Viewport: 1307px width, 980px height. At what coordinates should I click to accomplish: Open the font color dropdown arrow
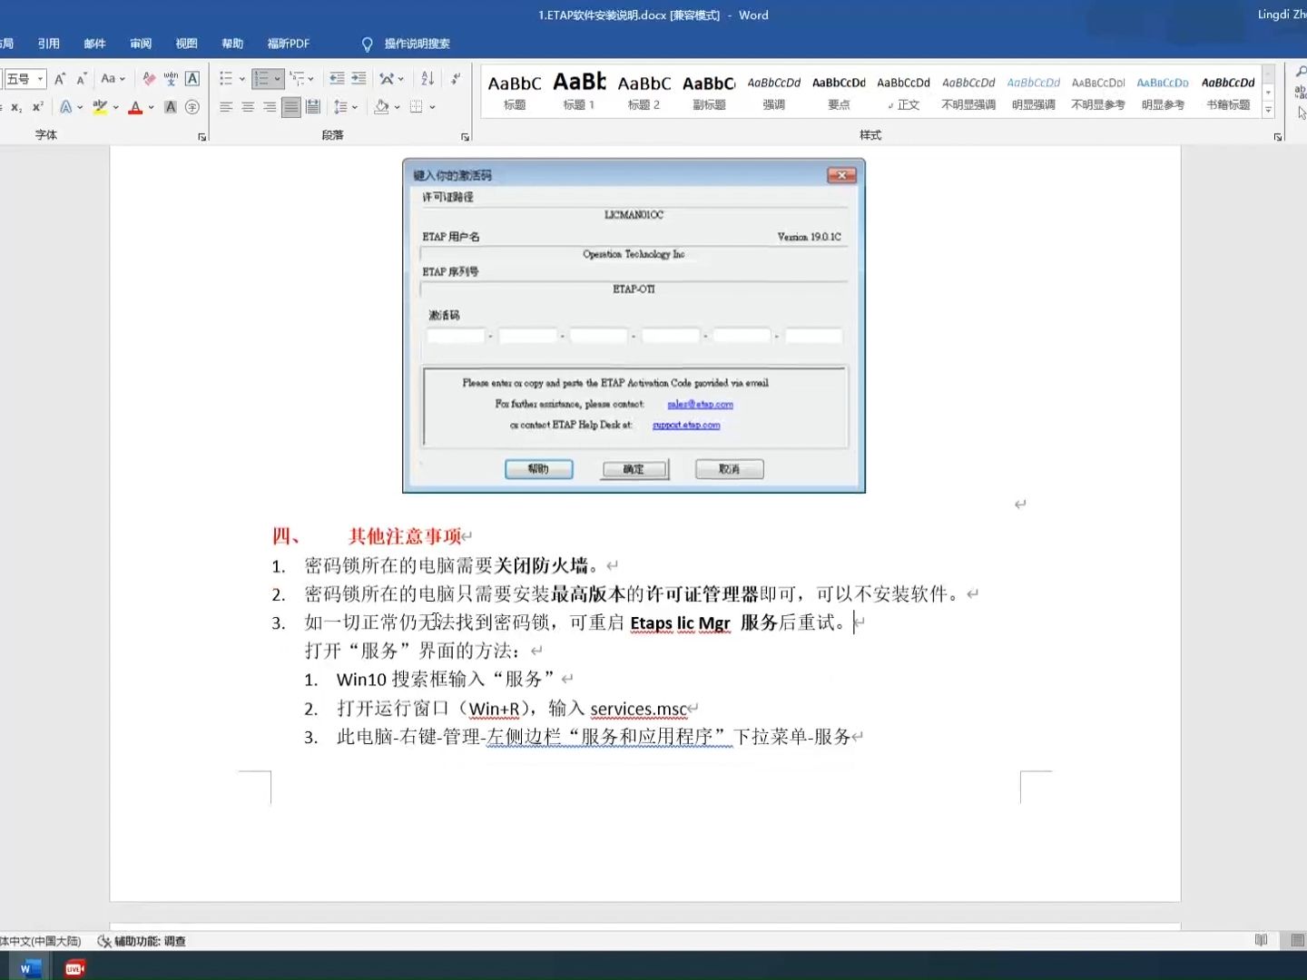coord(151,107)
